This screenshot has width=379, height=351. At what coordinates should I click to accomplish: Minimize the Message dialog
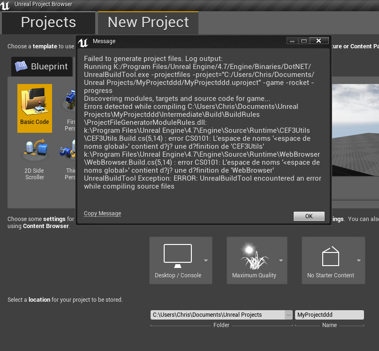[x=292, y=41]
